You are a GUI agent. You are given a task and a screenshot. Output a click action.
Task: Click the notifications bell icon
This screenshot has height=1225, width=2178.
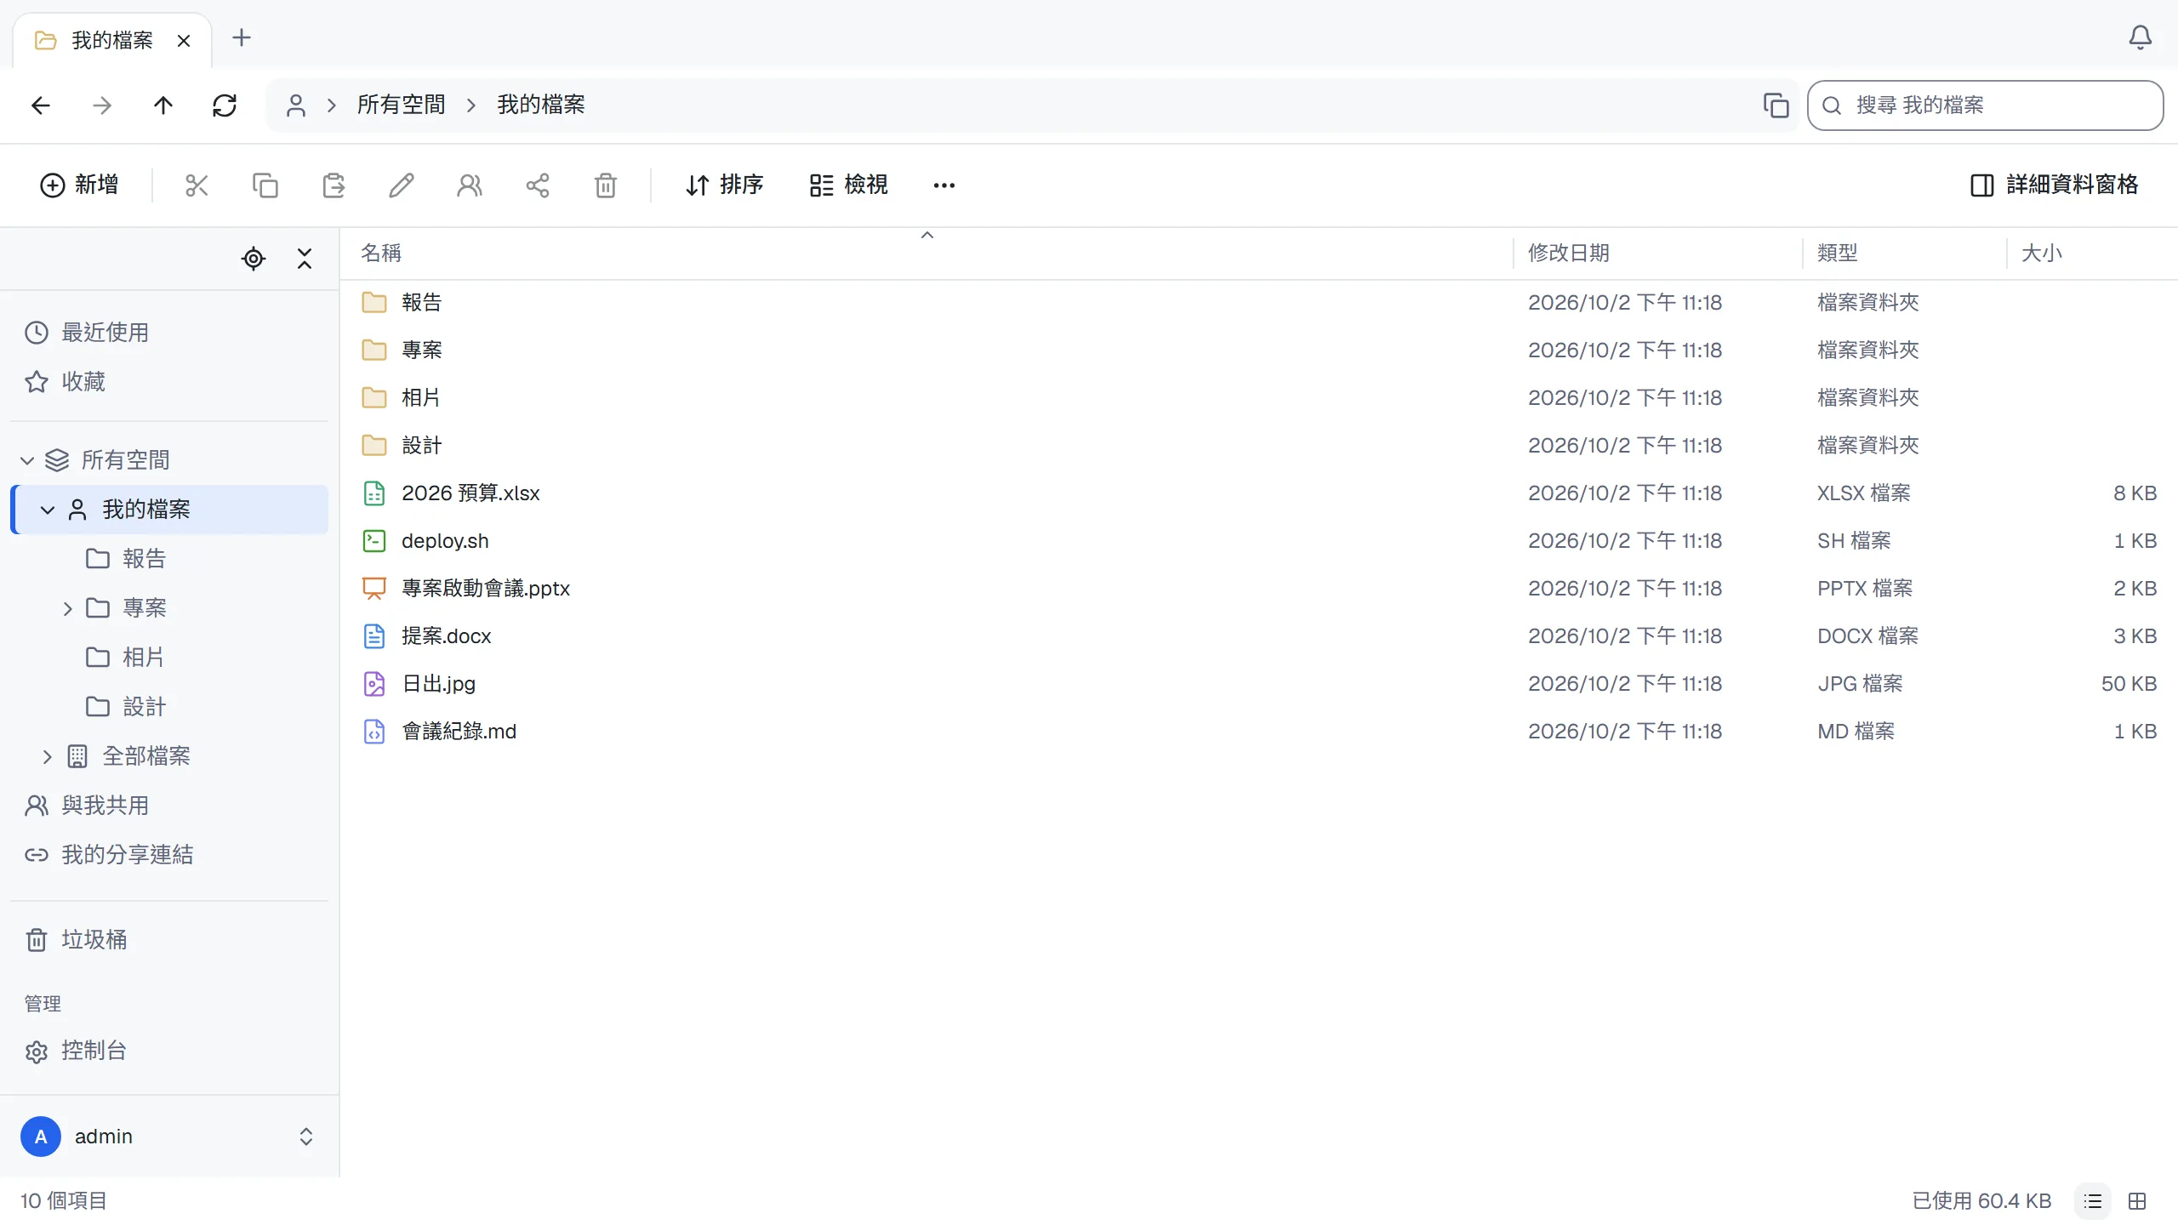tap(2140, 38)
